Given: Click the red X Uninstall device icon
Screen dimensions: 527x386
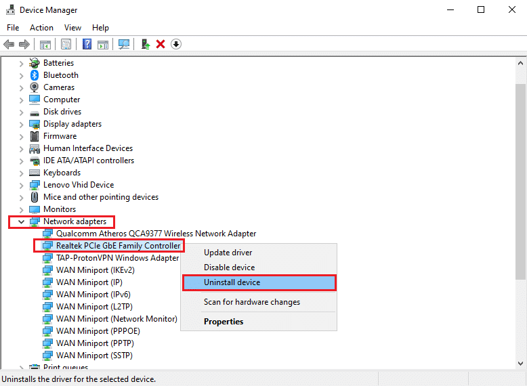Looking at the screenshot, I should (x=161, y=44).
